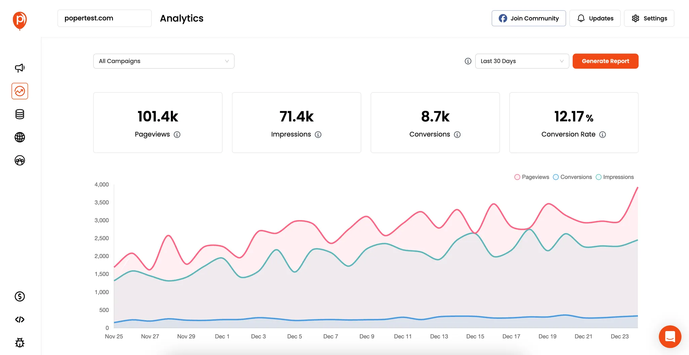
Task: Select the Analytics chart icon in sidebar
Action: pyautogui.click(x=20, y=91)
